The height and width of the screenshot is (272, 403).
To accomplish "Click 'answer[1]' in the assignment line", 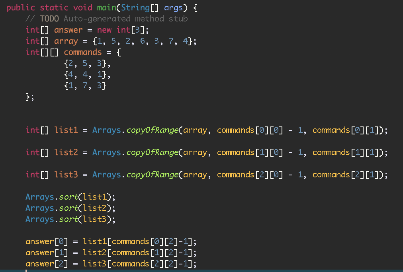I will tap(47, 253).
